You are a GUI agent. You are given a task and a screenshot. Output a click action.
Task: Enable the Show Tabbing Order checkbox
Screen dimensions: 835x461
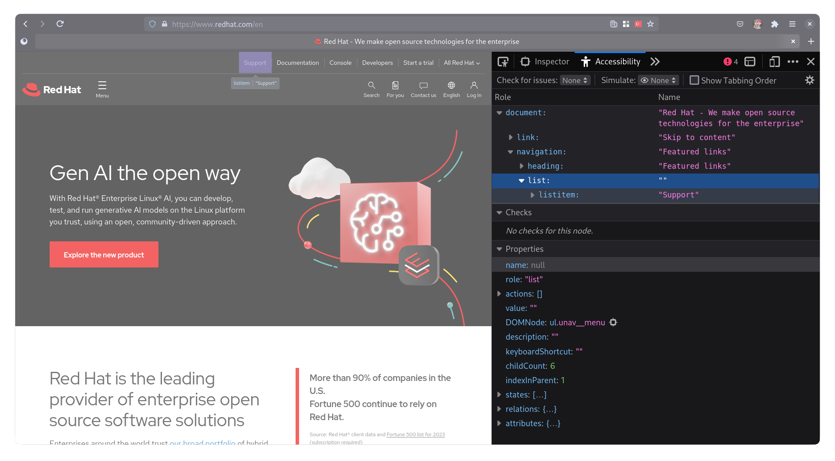pos(695,80)
